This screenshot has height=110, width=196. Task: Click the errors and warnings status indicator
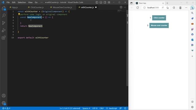(x=6, y=108)
